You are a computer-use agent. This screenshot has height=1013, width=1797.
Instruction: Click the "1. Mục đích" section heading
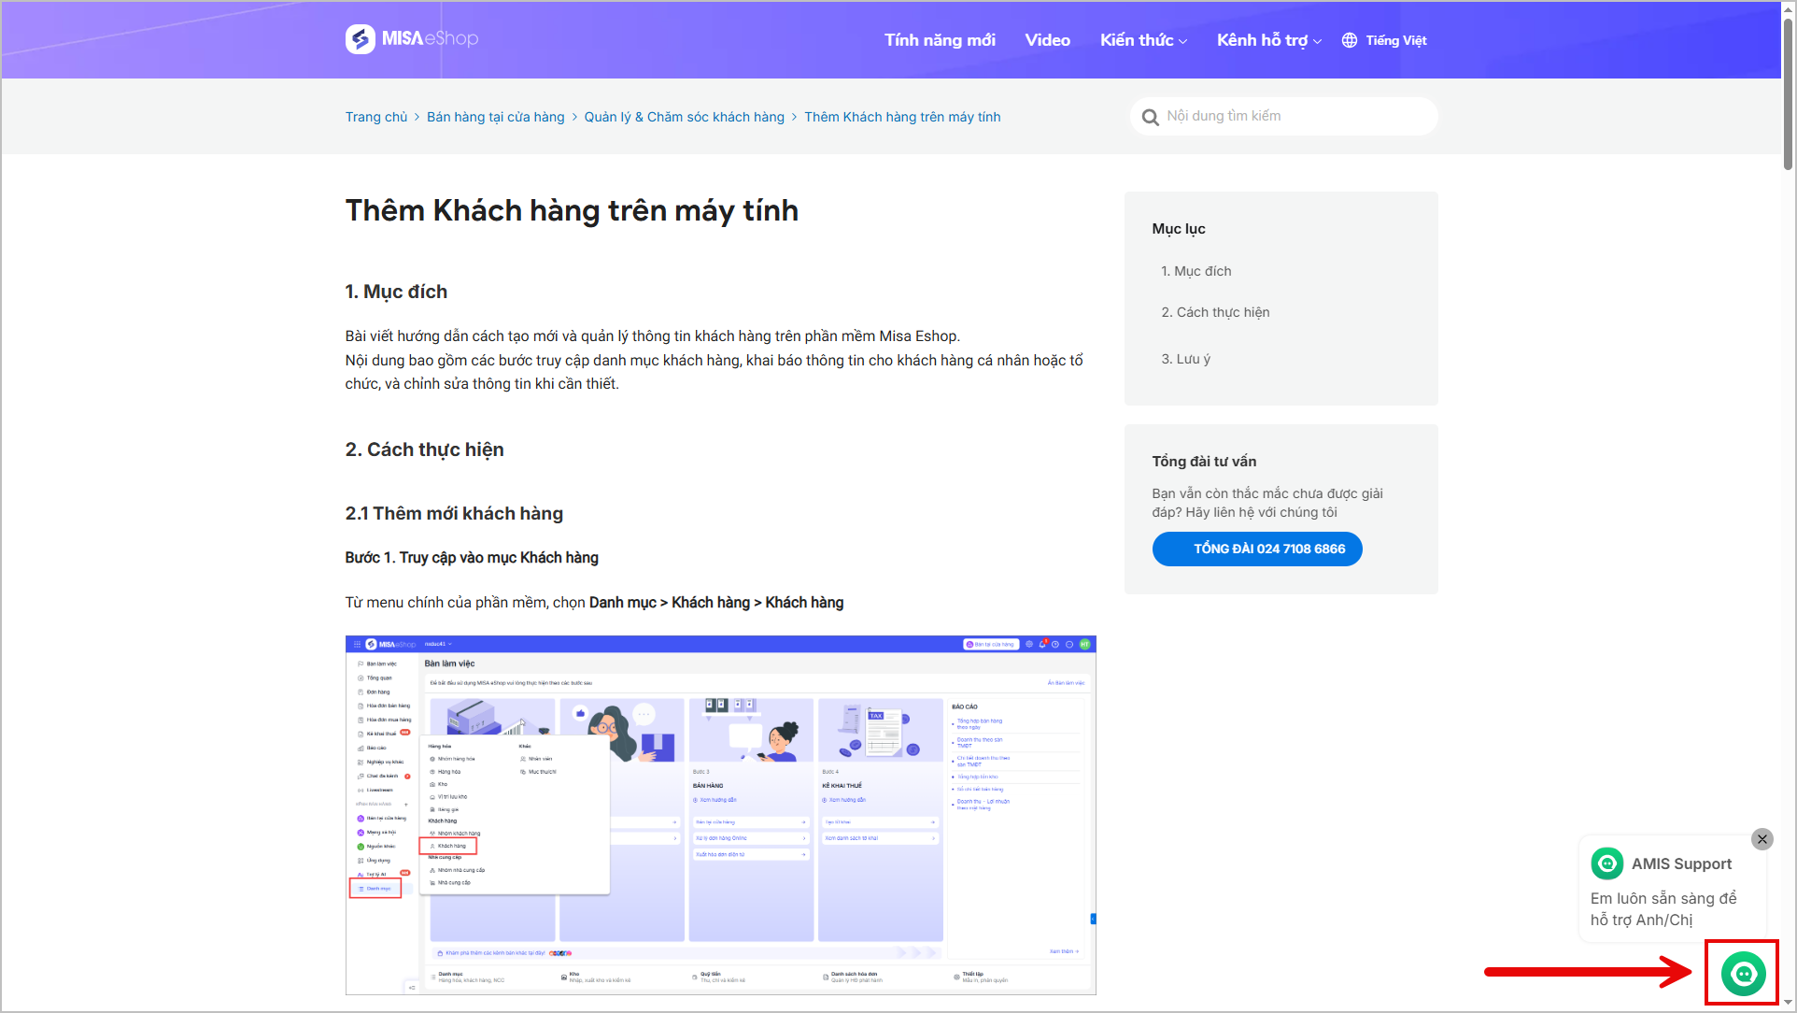coord(396,292)
